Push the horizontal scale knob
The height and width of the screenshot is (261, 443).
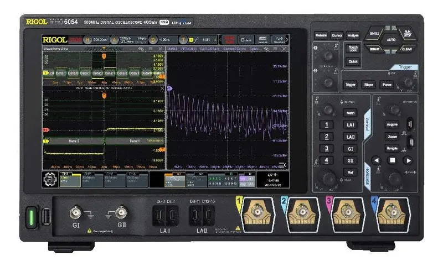click(395, 178)
